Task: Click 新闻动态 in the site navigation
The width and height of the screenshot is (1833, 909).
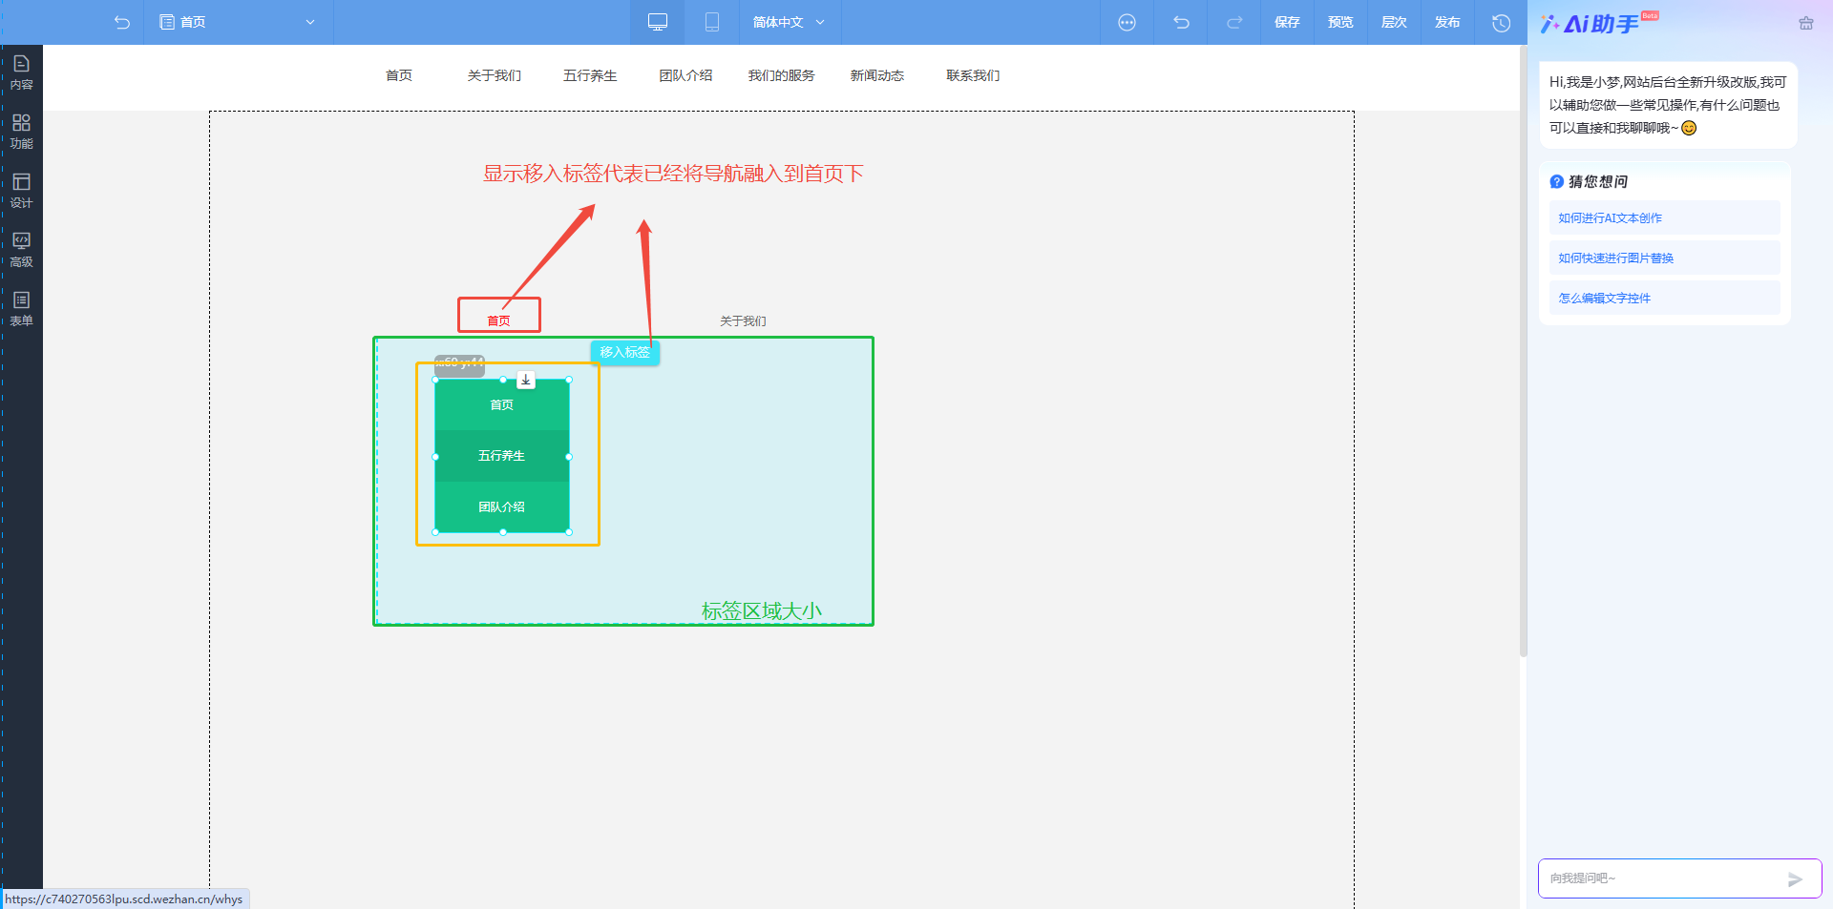Action: coord(877,75)
